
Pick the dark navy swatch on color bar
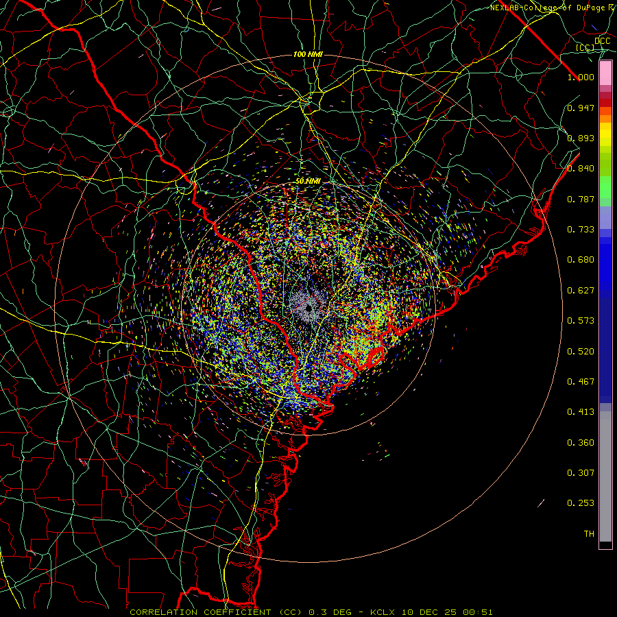click(605, 348)
